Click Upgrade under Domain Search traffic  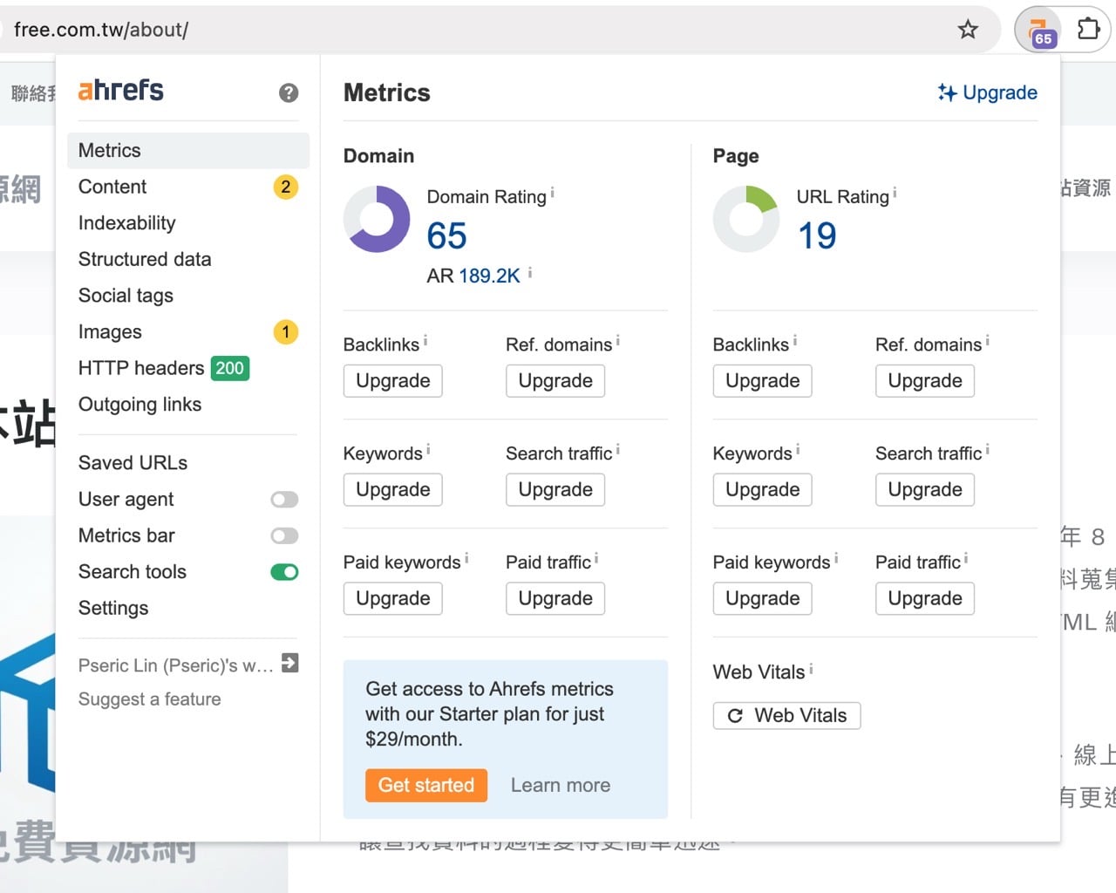point(555,490)
